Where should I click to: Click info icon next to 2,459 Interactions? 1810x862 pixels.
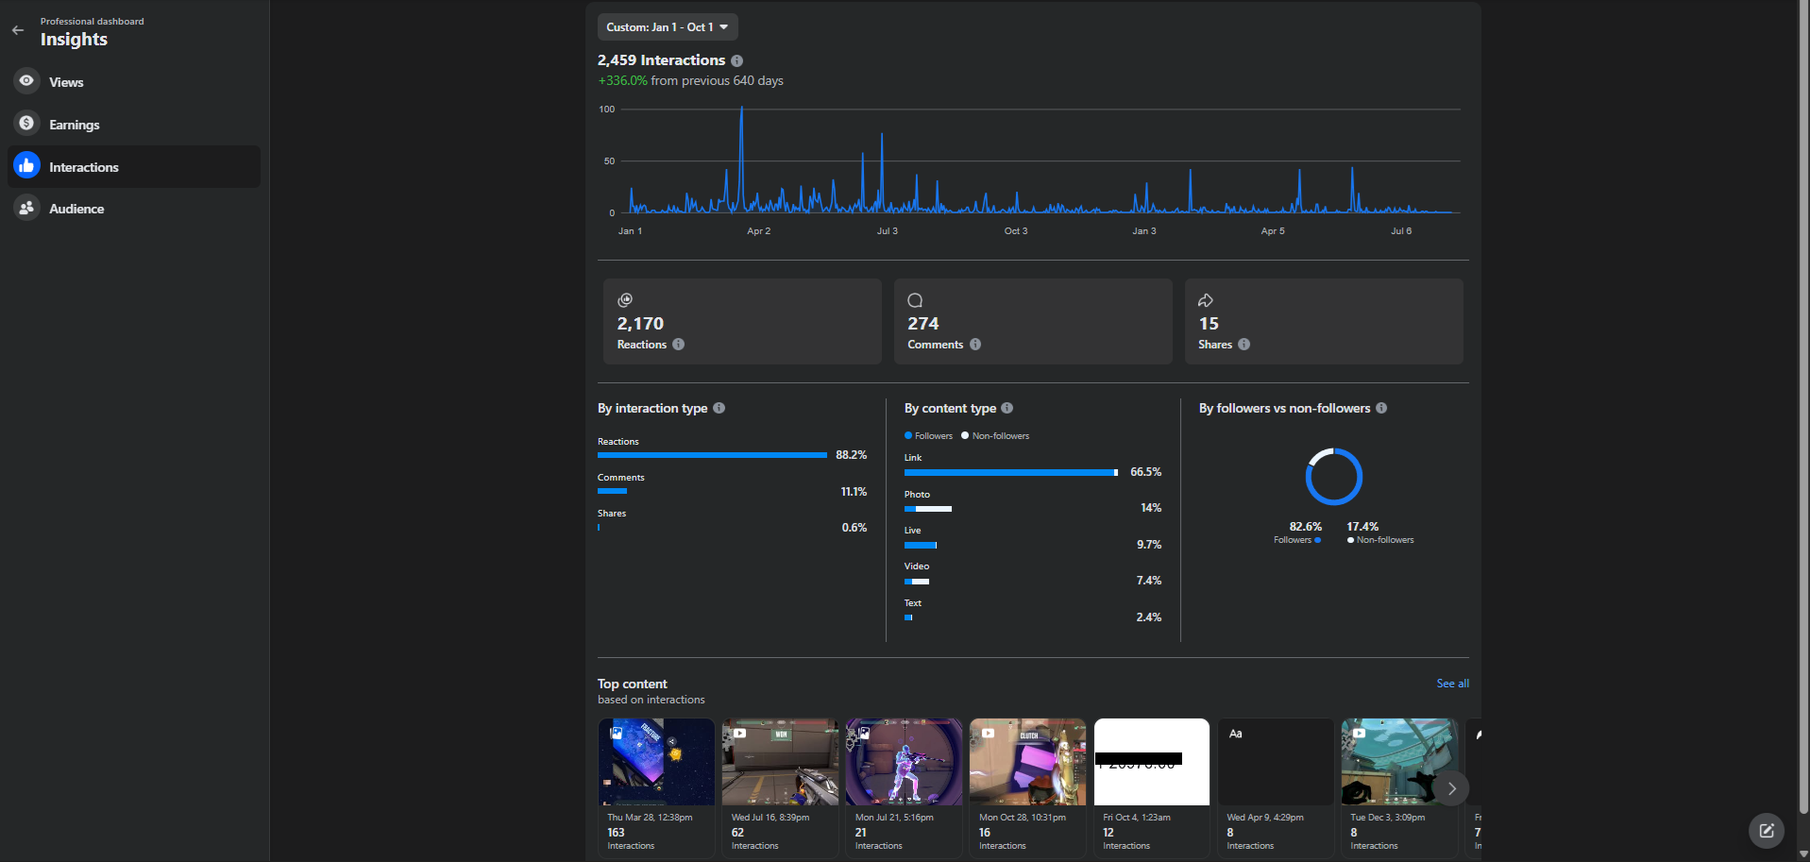736,60
